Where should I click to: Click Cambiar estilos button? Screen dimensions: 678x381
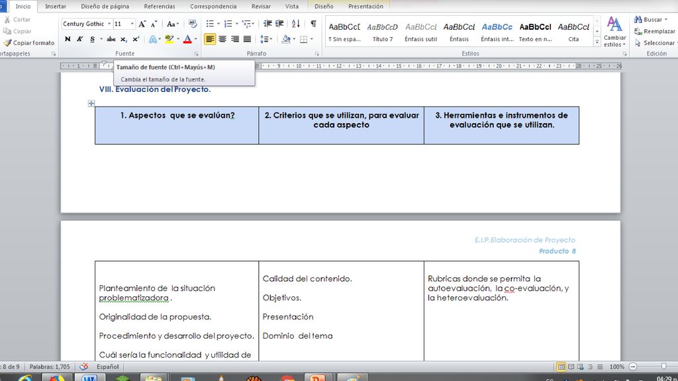tap(615, 32)
